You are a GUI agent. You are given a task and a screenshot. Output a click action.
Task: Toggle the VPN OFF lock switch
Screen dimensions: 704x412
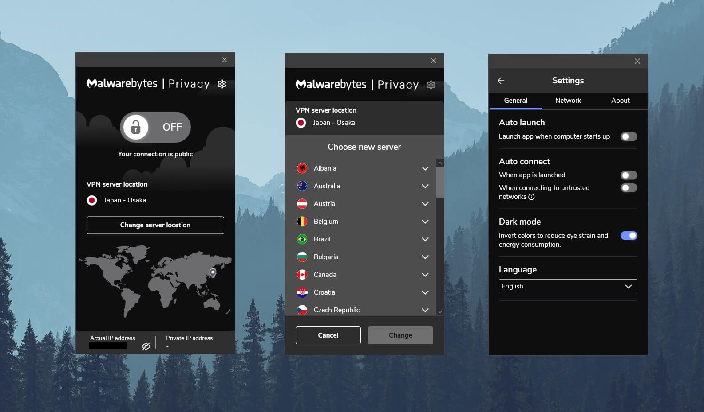coord(155,127)
